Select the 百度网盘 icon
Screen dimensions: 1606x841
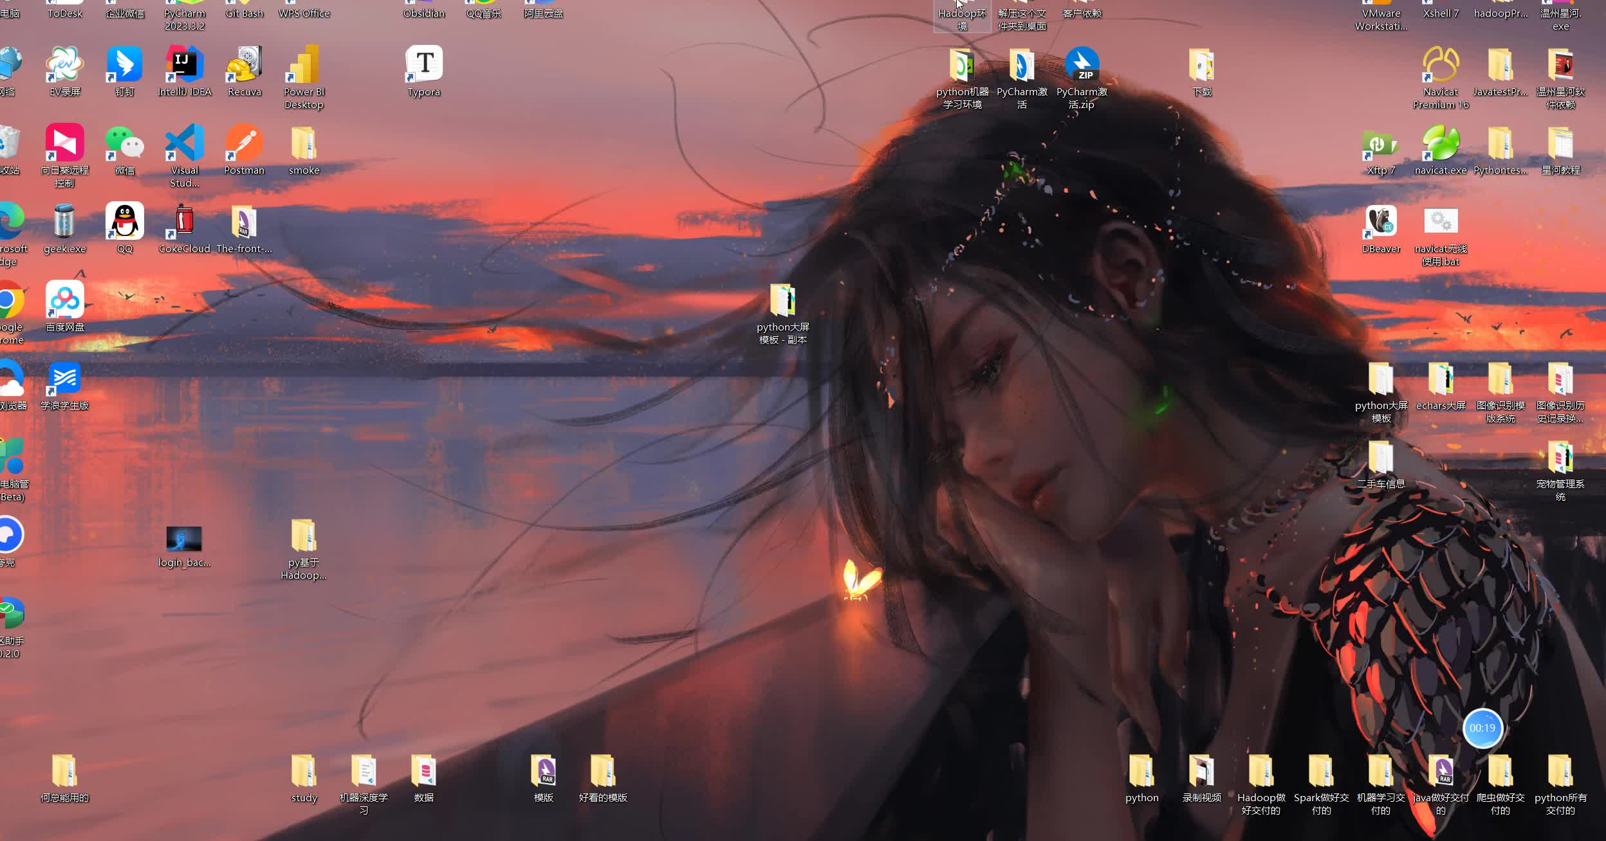pos(65,300)
